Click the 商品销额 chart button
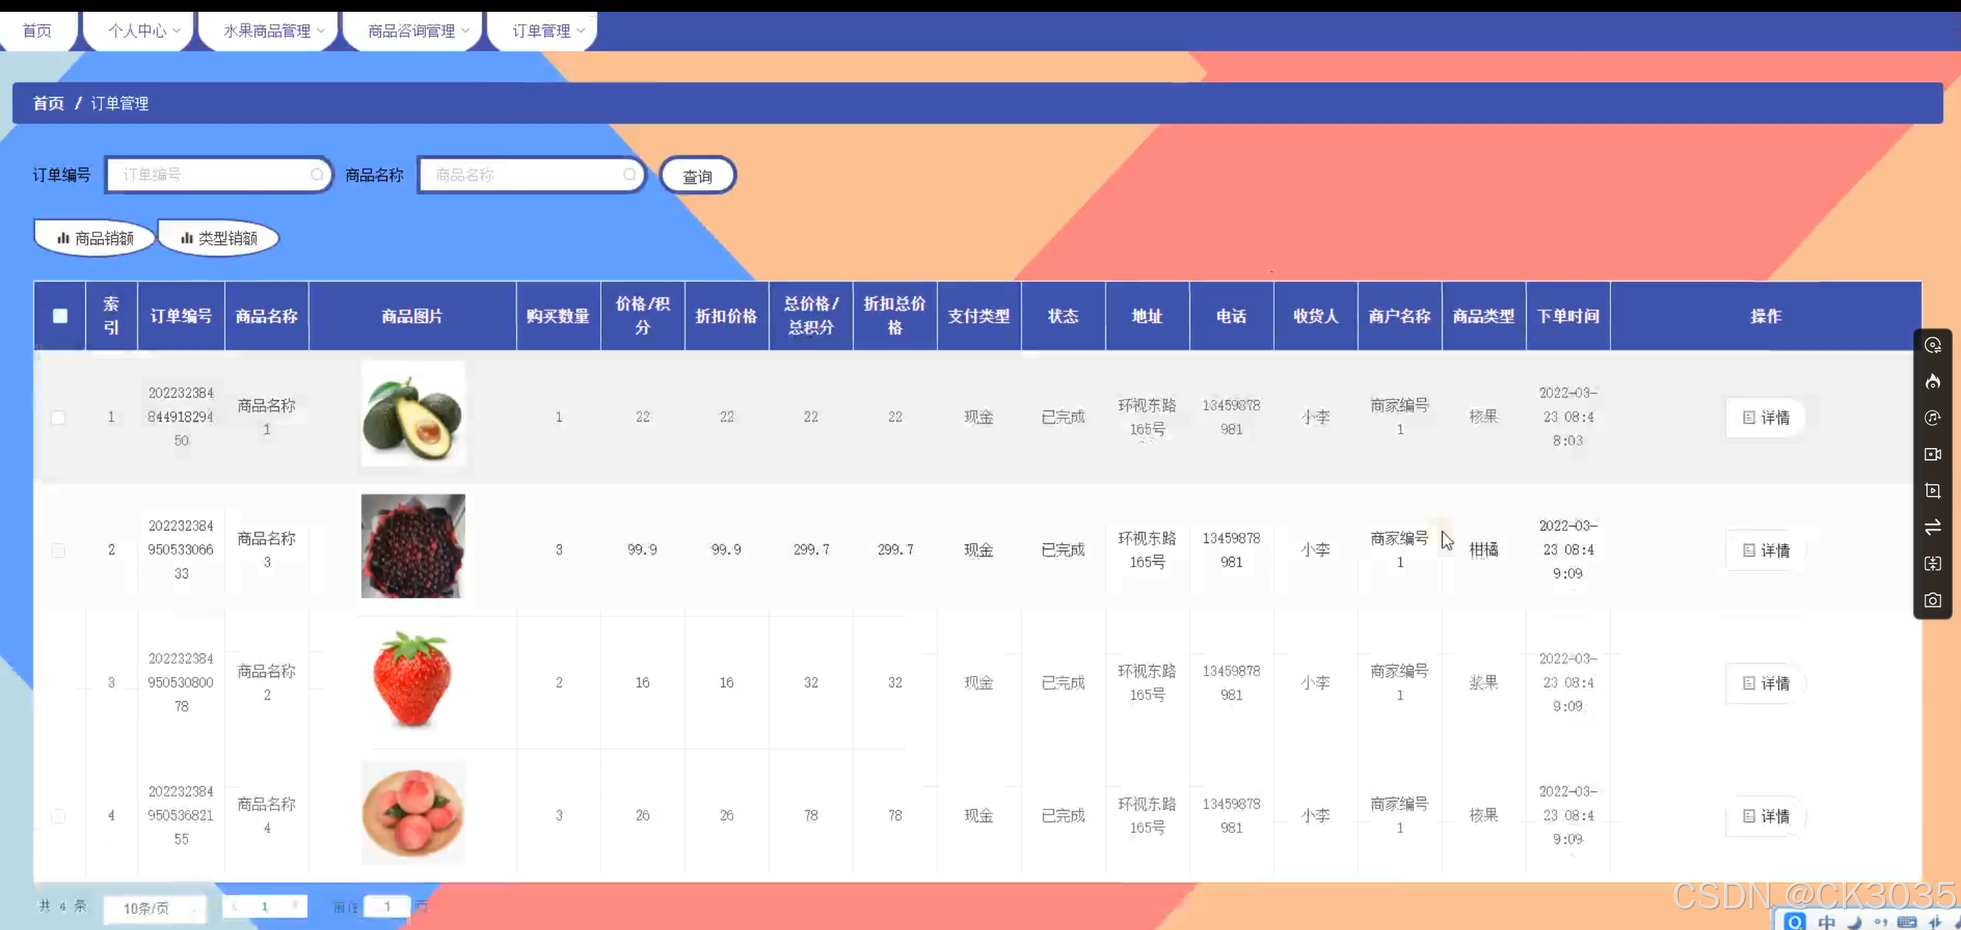 [95, 238]
